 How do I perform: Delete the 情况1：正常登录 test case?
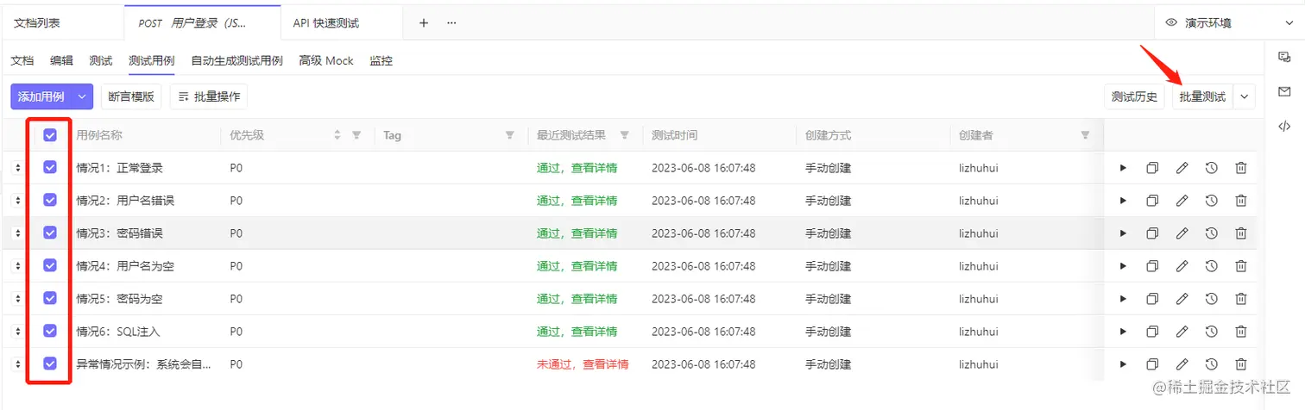(x=1241, y=168)
